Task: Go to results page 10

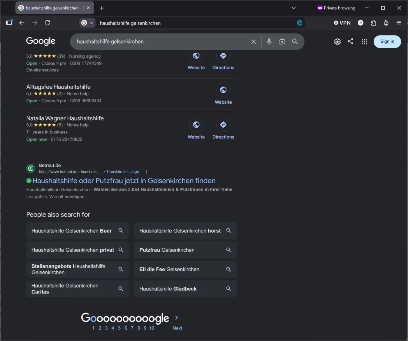Action: [152, 328]
